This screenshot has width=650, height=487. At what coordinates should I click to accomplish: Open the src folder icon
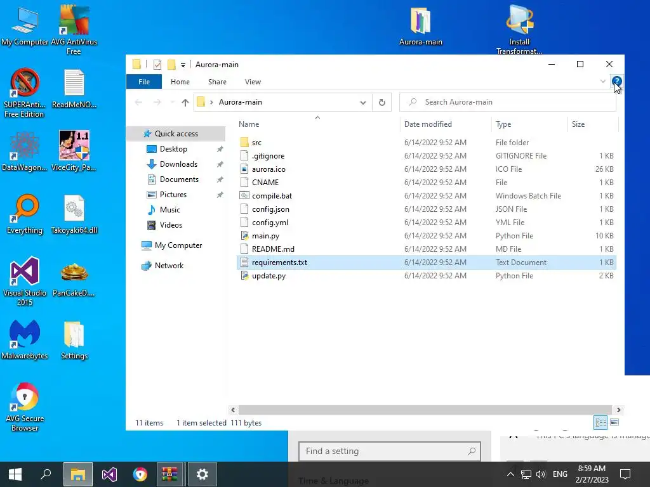[x=244, y=143]
